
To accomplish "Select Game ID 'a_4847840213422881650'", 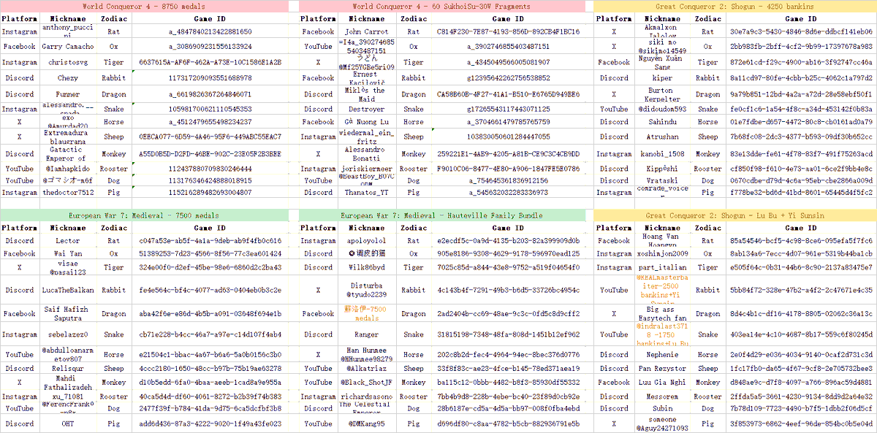I will [x=210, y=32].
